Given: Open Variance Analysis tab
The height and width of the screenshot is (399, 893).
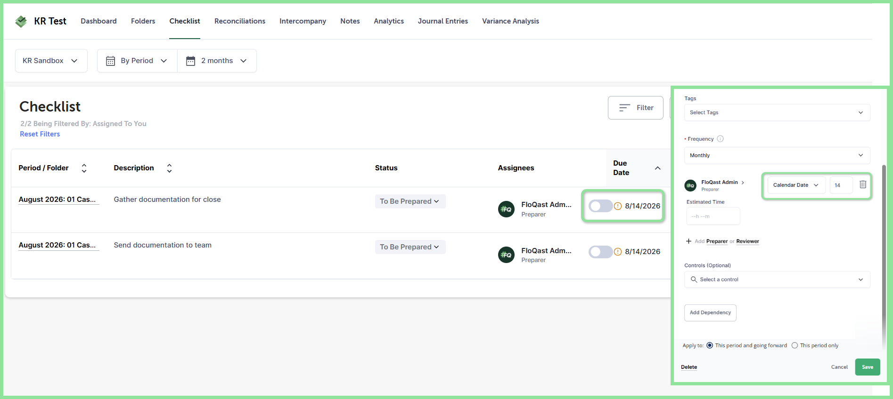Looking at the screenshot, I should pyautogui.click(x=510, y=21).
